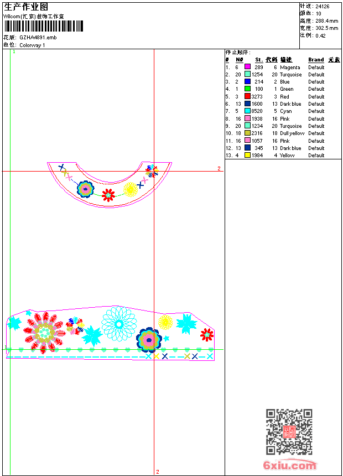Image resolution: width=343 pixels, height=476 pixels.
Task: Click the 'Brand' column header
Action: [x=316, y=60]
